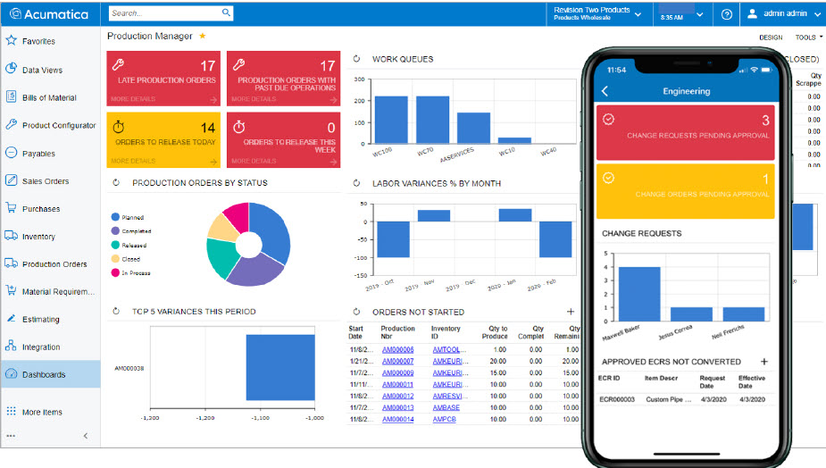Open sidebar three-dots options menu

[x=11, y=436]
